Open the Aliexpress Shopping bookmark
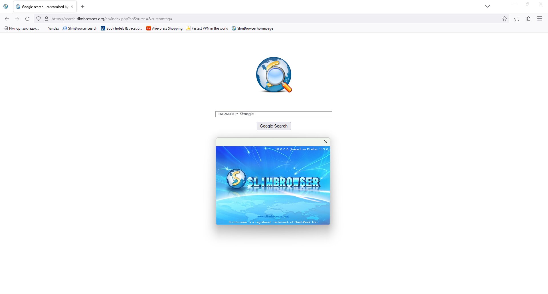Screen dimensions: 548x294 click(x=165, y=28)
